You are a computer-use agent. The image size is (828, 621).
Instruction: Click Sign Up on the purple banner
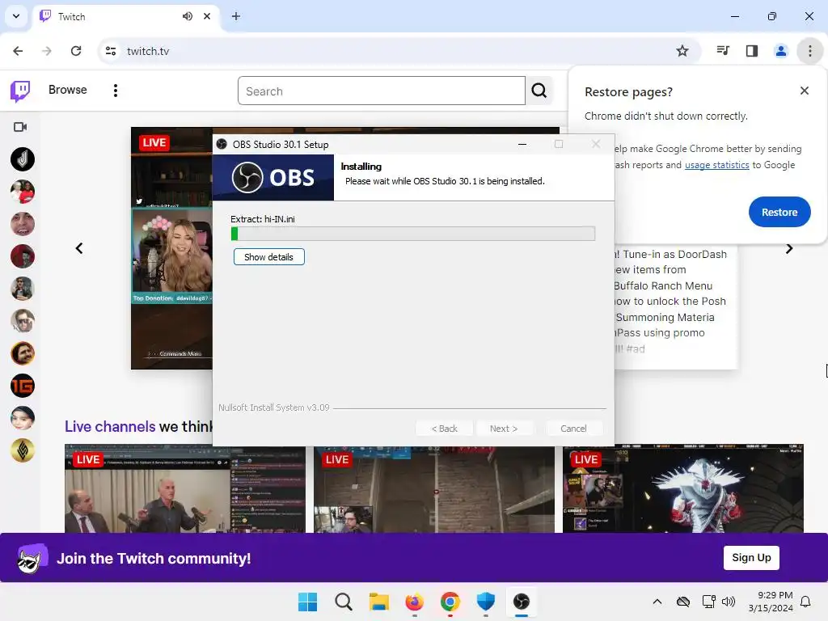tap(751, 558)
